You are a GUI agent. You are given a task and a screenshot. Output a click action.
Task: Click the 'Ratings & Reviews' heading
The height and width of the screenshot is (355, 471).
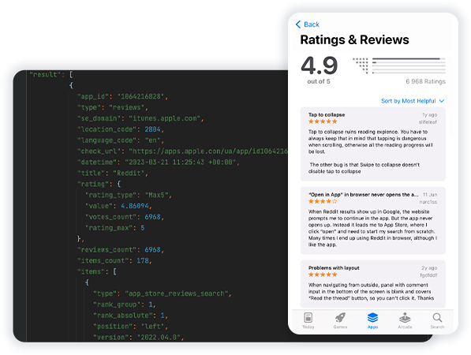tap(354, 39)
